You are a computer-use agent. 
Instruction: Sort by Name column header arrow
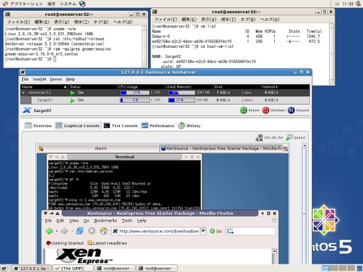click(66, 87)
